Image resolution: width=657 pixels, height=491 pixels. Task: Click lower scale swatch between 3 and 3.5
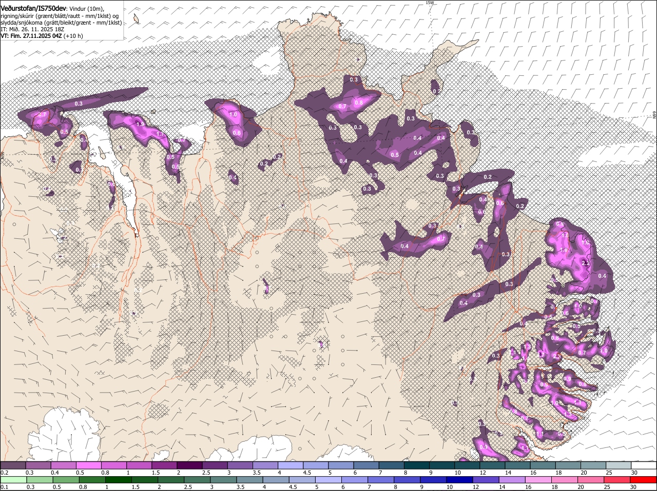click(x=223, y=480)
